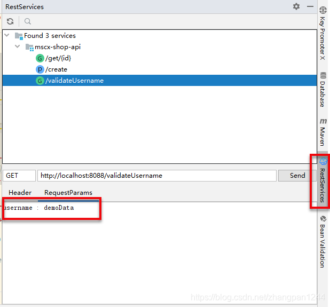330x307 pixels.
Task: Select the /create POST service
Action: (56, 69)
